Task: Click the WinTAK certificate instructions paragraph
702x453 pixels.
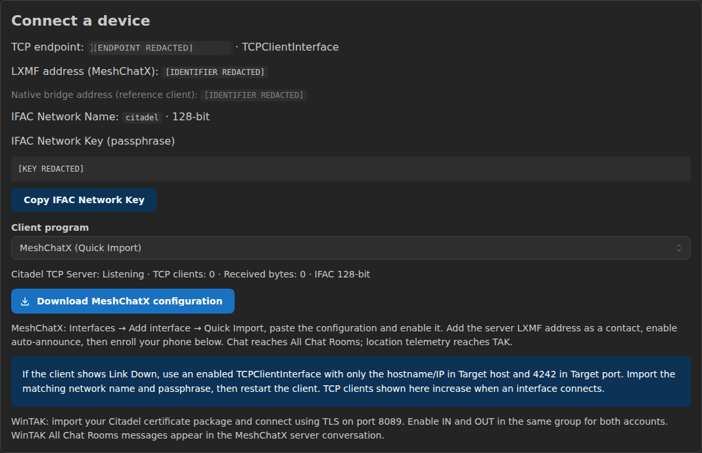Action: point(339,429)
